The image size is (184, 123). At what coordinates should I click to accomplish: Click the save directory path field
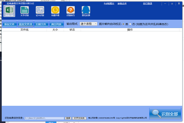pos(44,118)
